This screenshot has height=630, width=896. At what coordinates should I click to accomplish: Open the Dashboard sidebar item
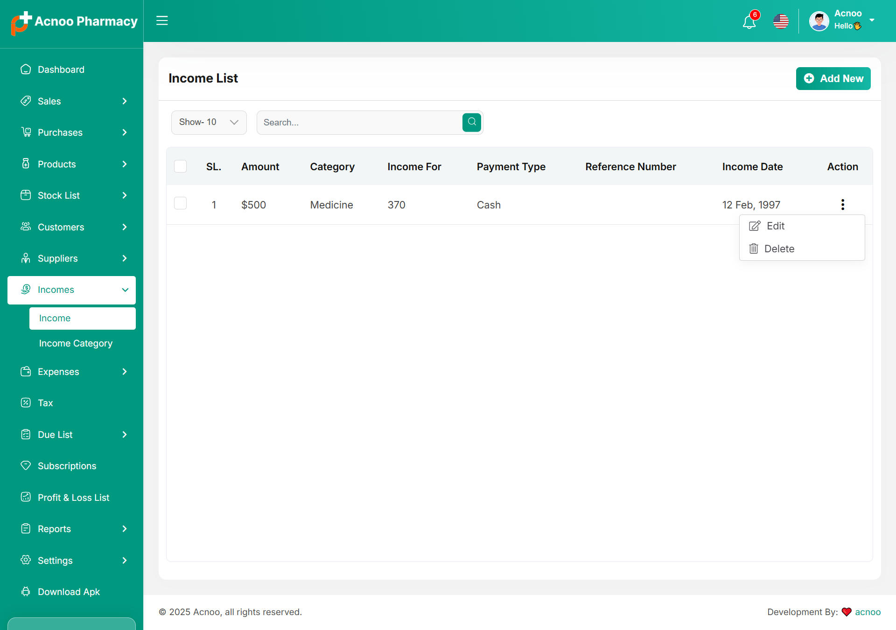[x=61, y=69]
